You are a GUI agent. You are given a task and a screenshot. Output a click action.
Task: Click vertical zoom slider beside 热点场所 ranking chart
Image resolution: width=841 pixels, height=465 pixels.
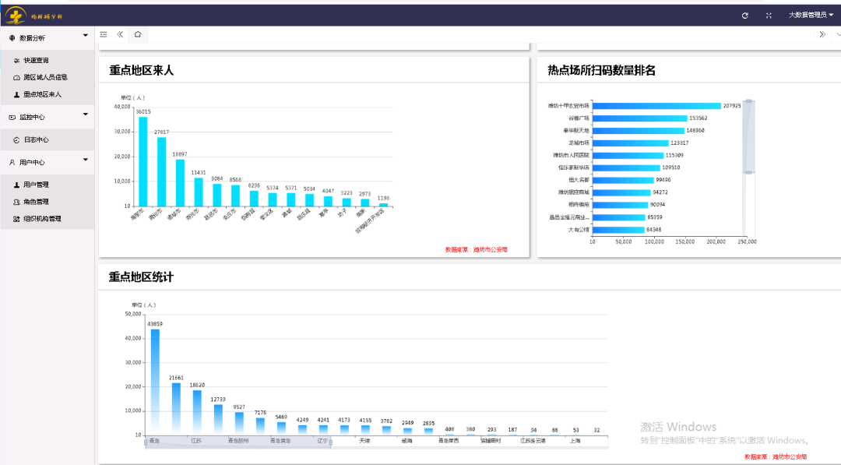click(x=749, y=136)
